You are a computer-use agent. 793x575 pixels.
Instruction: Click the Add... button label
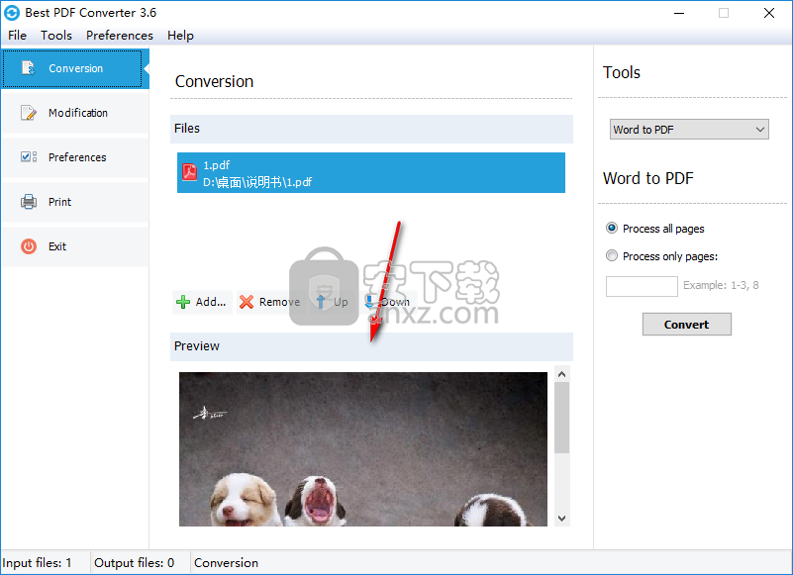point(211,302)
